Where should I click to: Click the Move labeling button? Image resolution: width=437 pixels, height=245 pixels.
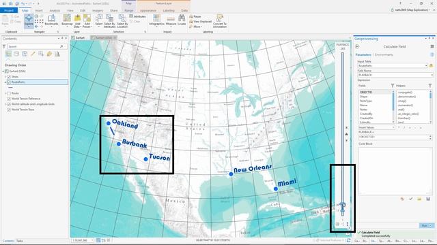tap(195, 27)
